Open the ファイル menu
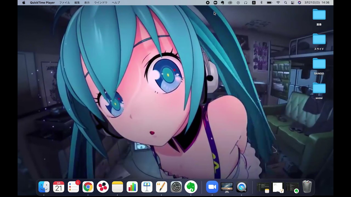This screenshot has width=351, height=197. [x=64, y=2]
